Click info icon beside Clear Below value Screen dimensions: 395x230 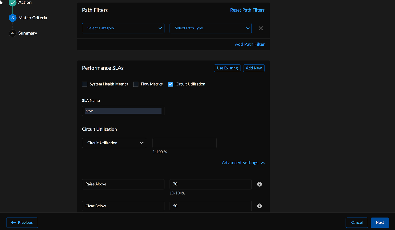tap(259, 206)
